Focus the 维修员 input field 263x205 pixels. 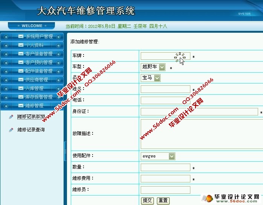tap(166, 190)
